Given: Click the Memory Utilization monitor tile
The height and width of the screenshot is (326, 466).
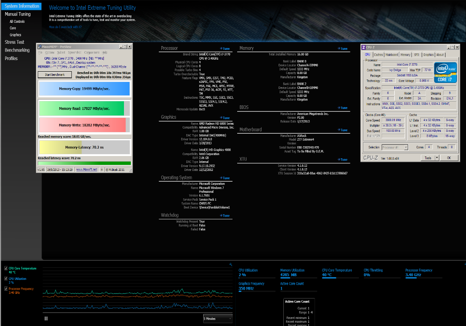Looking at the screenshot, I should click(x=299, y=273).
